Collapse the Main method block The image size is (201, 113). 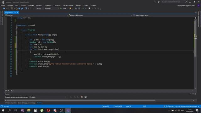tap(16, 35)
